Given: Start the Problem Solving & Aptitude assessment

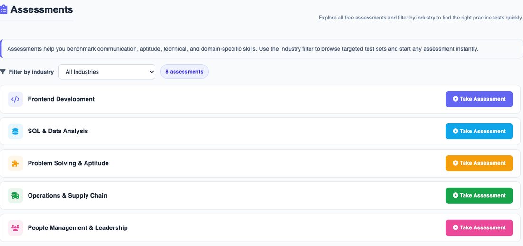Looking at the screenshot, I should pos(479,163).
